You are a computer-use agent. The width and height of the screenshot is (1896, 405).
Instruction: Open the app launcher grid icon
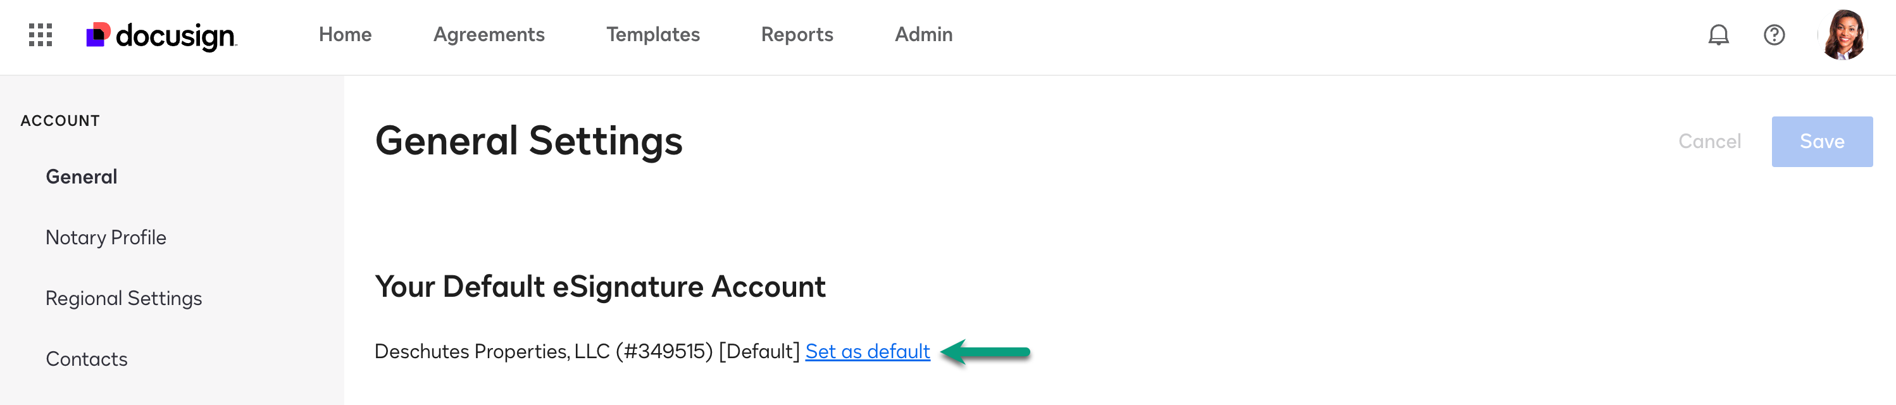click(41, 35)
